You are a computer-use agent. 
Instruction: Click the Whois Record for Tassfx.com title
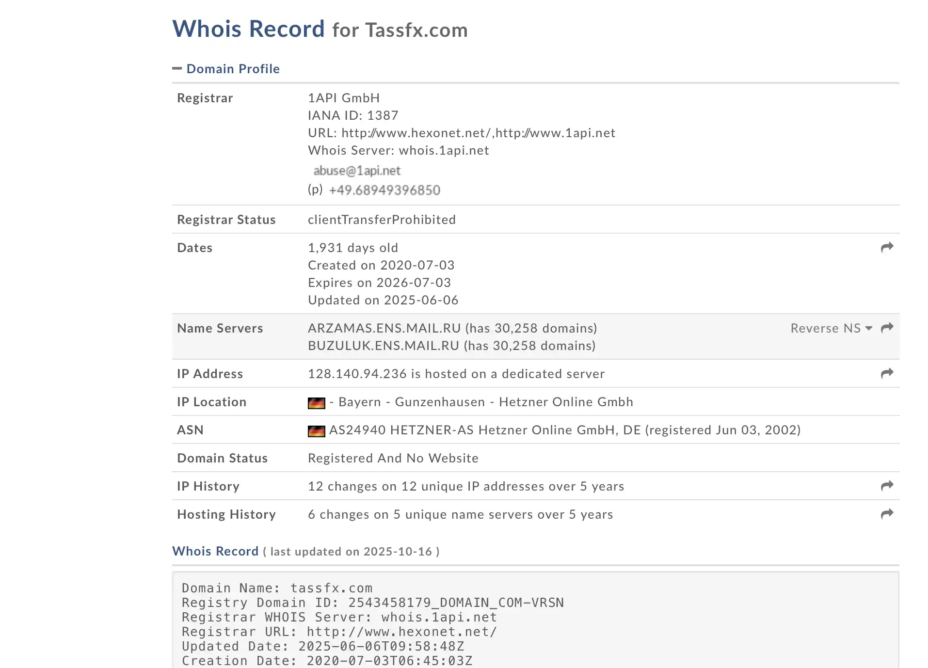[x=320, y=29]
